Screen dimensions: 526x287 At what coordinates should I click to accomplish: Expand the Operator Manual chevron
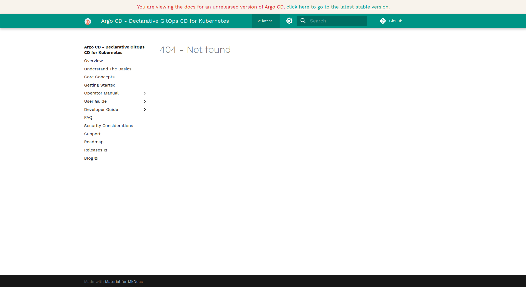coord(145,93)
